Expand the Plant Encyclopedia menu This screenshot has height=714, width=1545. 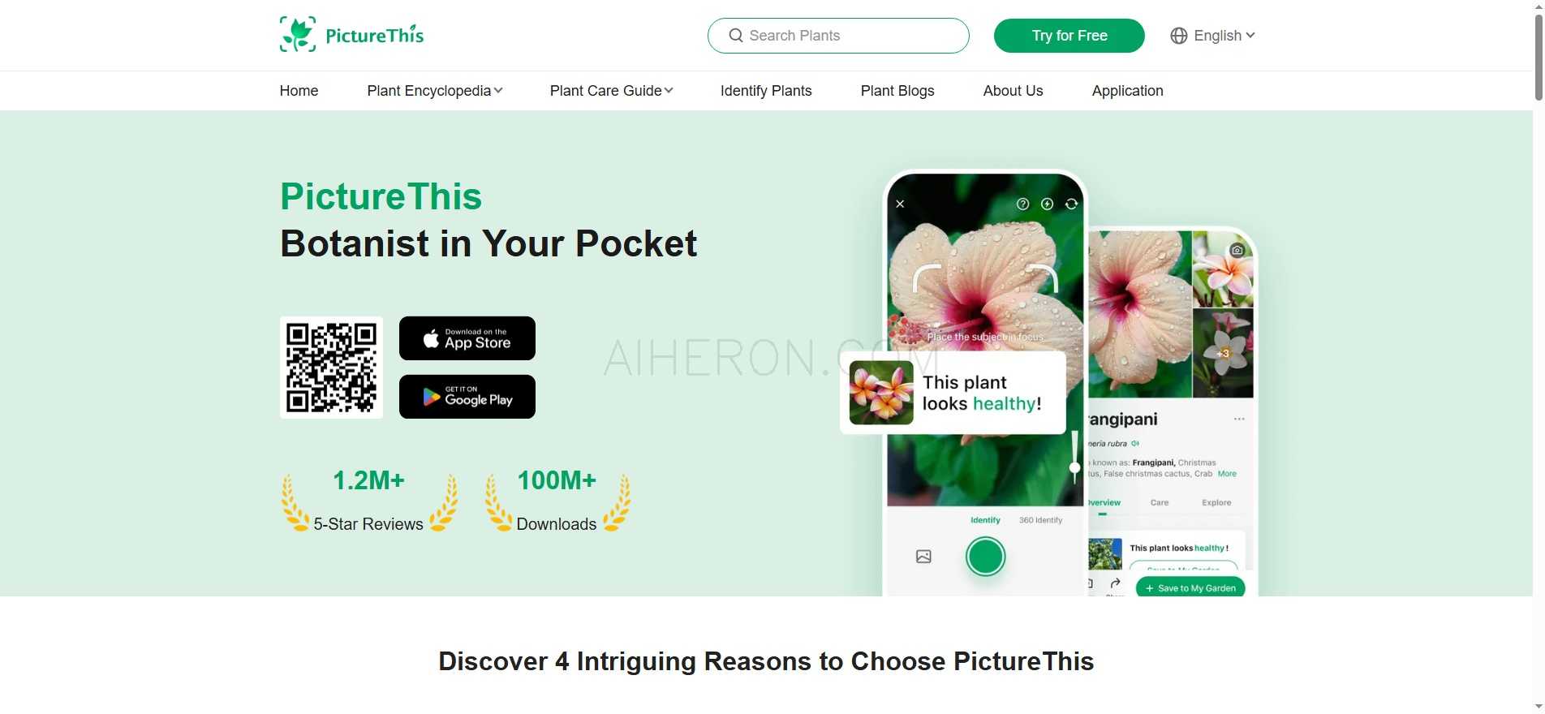tap(435, 91)
